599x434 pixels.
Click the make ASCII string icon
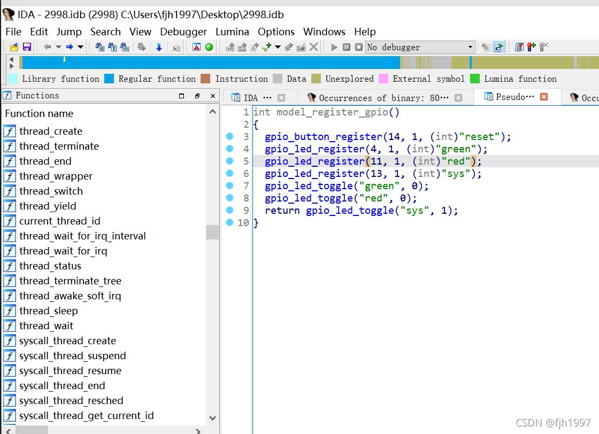(x=255, y=47)
